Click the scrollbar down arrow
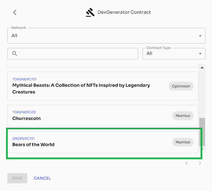212x191 pixels. coord(203,149)
